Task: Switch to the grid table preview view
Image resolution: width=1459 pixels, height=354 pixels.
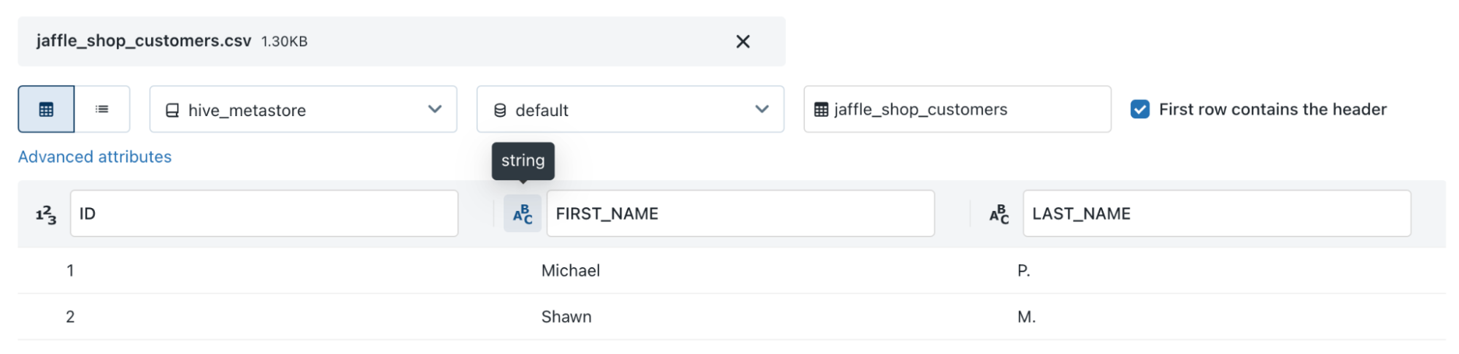Action: [x=46, y=109]
